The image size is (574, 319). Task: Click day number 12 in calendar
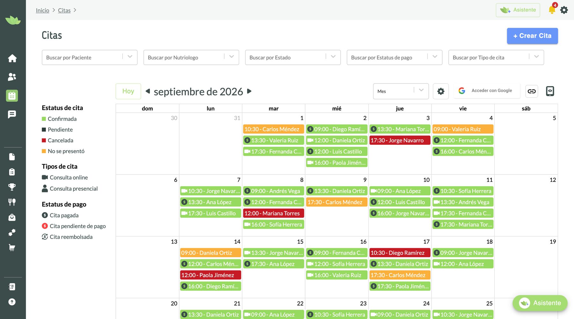click(553, 180)
